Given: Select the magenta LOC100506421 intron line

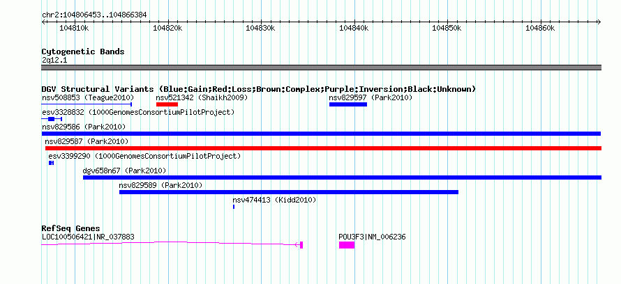Looking at the screenshot, I should coord(168,244).
